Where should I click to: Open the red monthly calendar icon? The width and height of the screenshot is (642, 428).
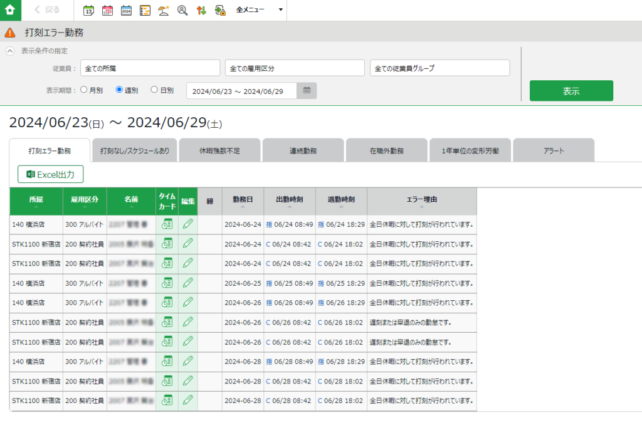[x=107, y=10]
